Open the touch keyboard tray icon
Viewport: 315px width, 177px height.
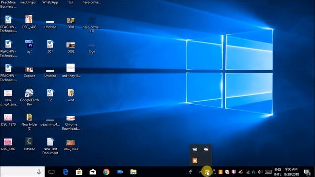(268, 172)
